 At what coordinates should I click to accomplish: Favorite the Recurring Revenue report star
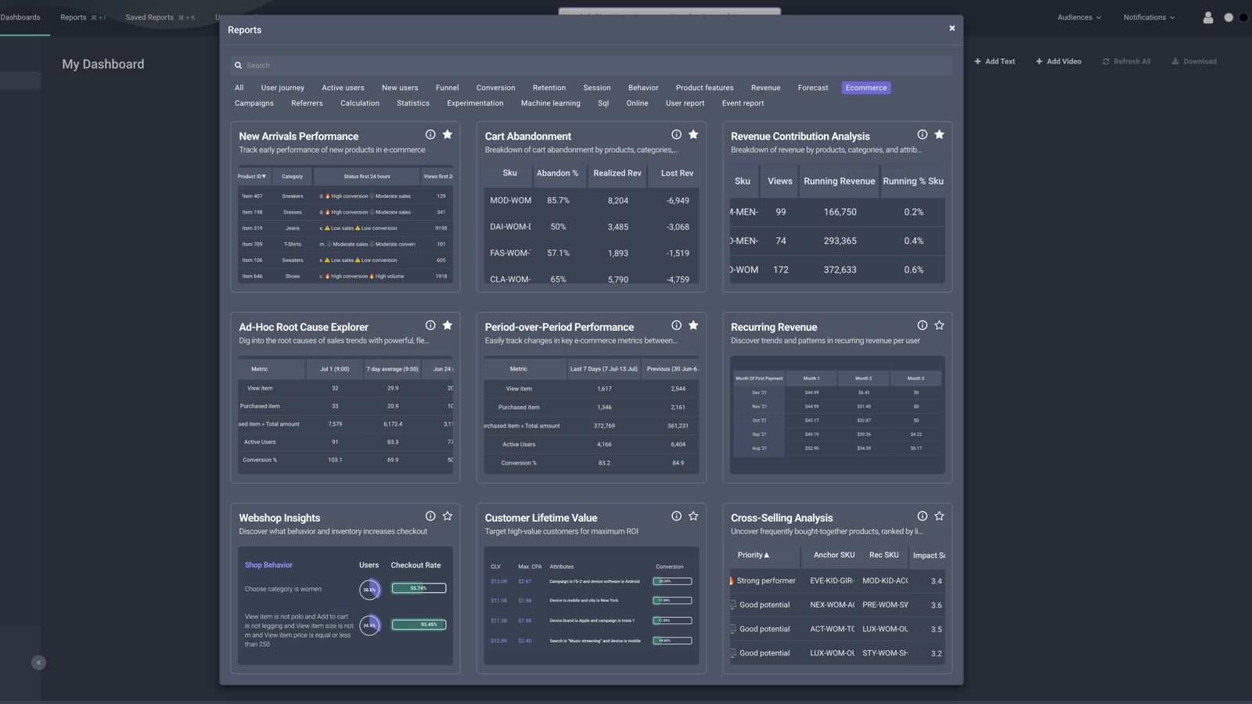click(x=939, y=325)
